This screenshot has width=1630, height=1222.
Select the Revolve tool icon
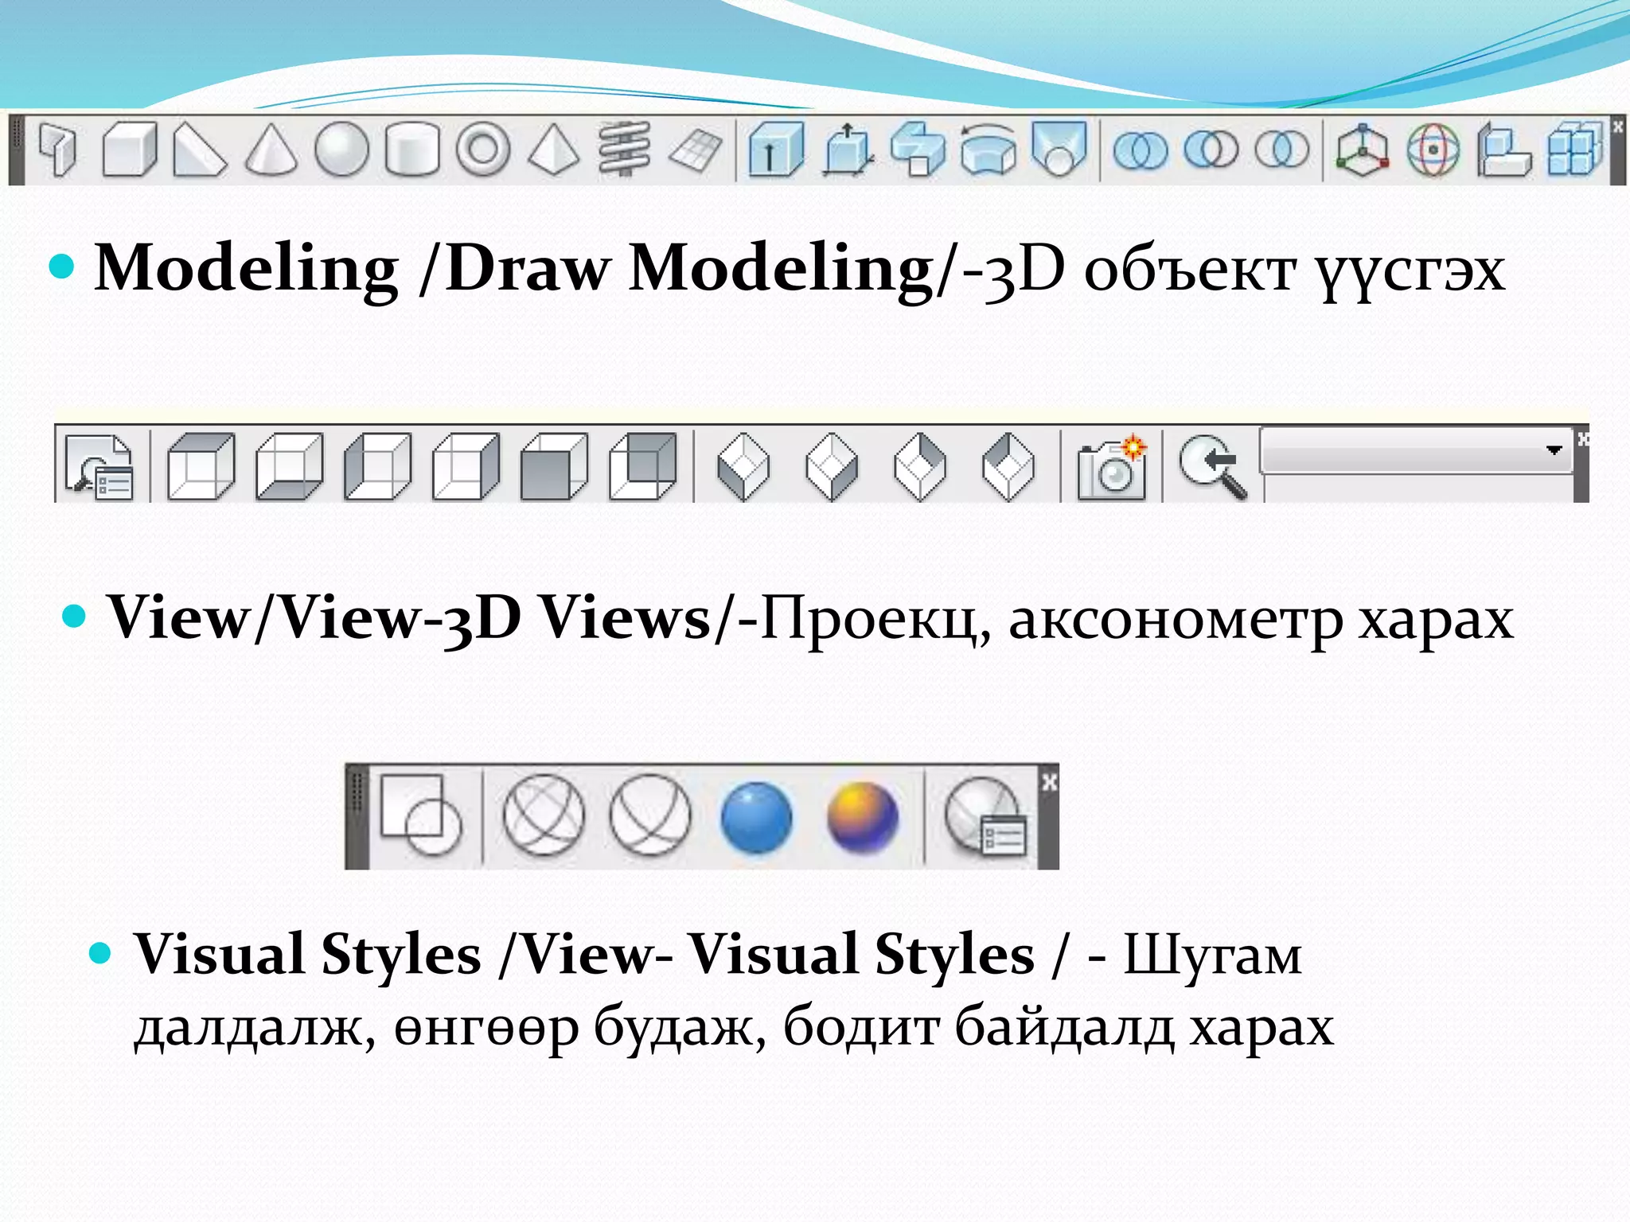(988, 150)
